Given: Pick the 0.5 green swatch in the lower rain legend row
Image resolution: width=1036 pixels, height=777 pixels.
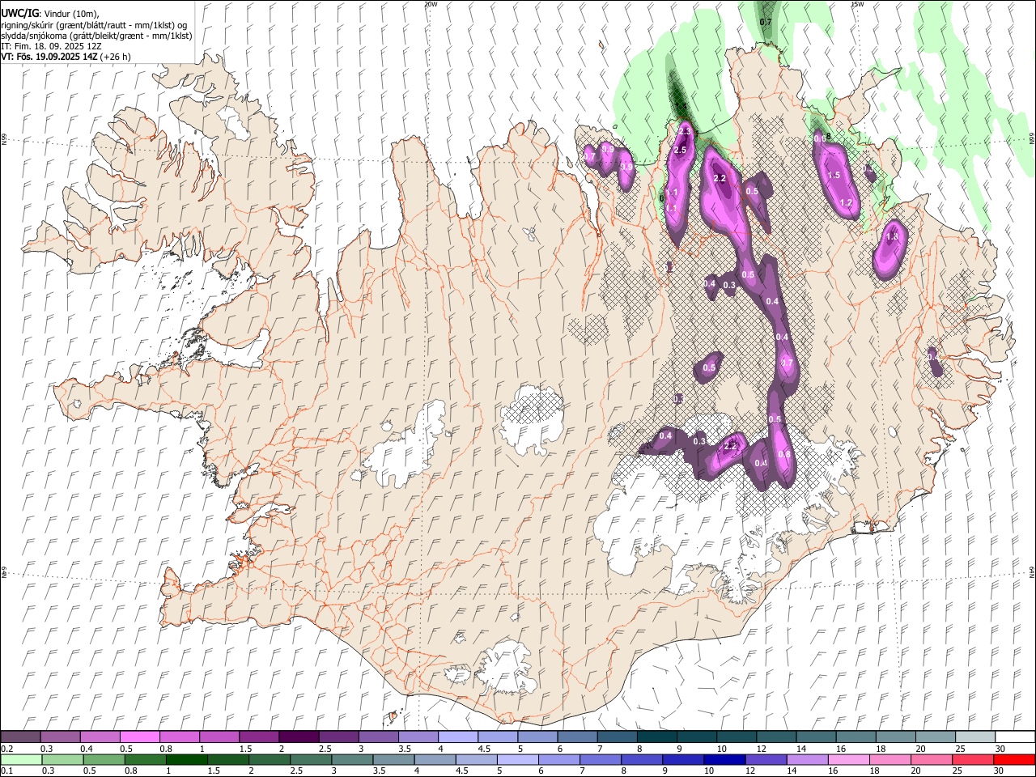Looking at the screenshot, I should tap(104, 759).
